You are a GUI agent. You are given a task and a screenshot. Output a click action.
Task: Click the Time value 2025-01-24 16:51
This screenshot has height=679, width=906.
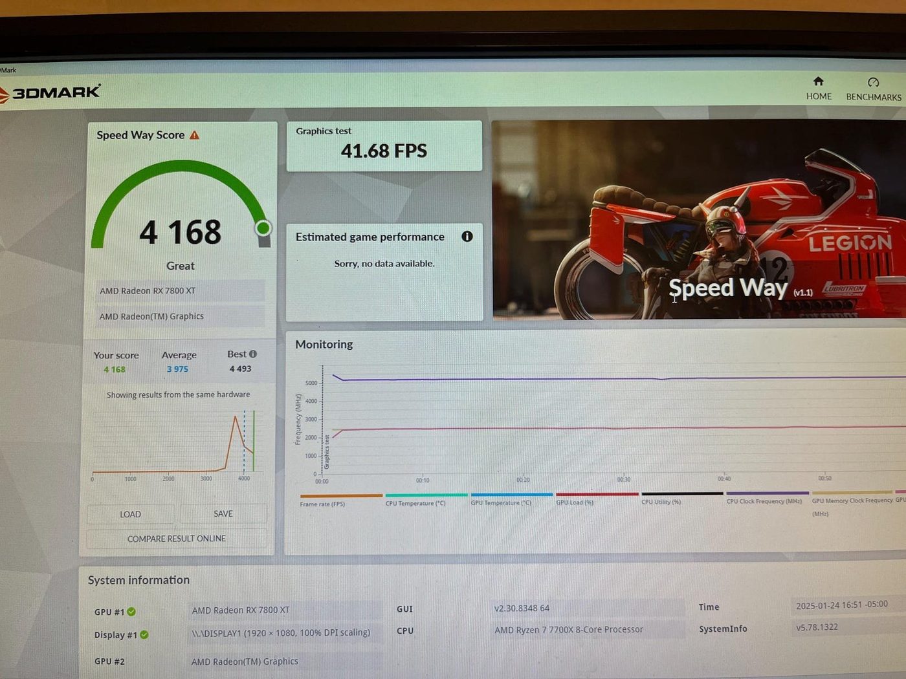tap(848, 605)
